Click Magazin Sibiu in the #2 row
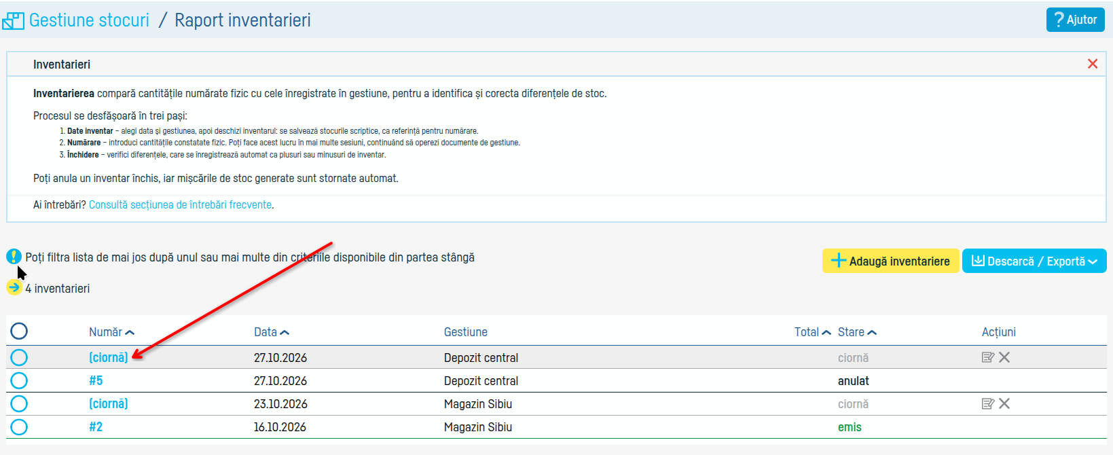The image size is (1113, 455). point(478,427)
